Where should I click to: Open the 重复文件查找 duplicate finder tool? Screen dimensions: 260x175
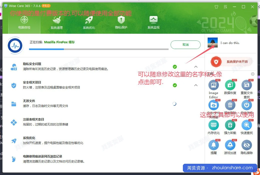pos(246,85)
